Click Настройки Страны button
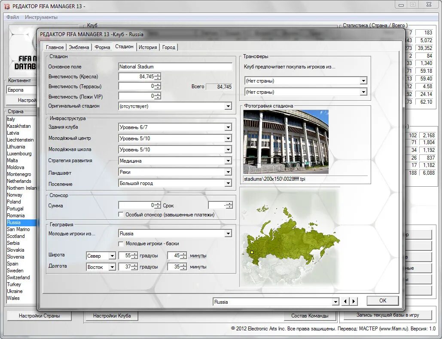The height and width of the screenshot is (339, 442). point(39,316)
